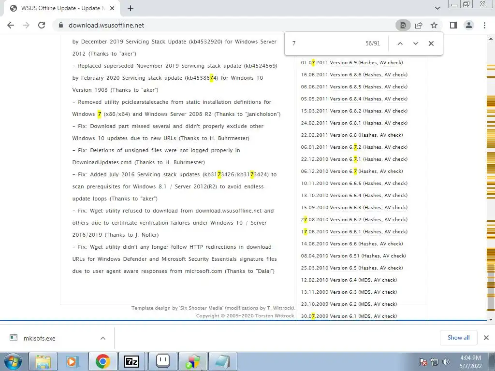Viewport: 495px width, 371px height.
Task: Open Windows Explorer from the taskbar
Action: 43,361
